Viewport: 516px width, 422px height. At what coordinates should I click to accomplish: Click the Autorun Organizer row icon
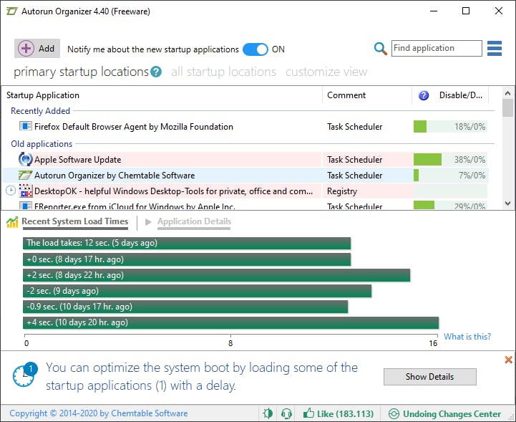coord(25,176)
